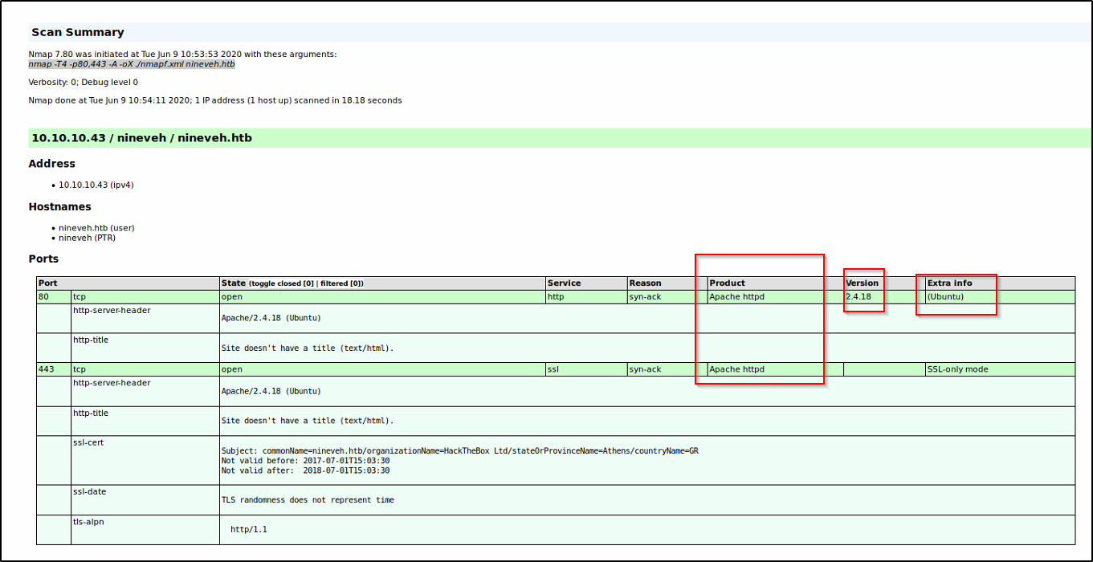Select the nineveh.htb (user) hostname entry
Screen dimensions: 1093x562
pyautogui.click(x=96, y=228)
